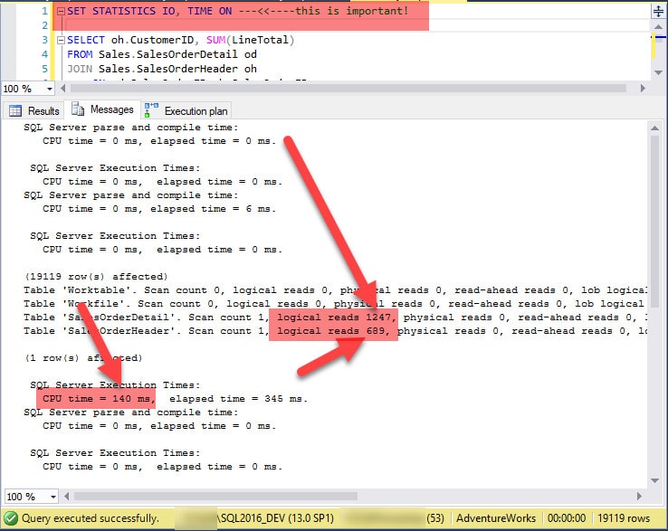Open the Messages tab
668x531 pixels.
pos(102,109)
